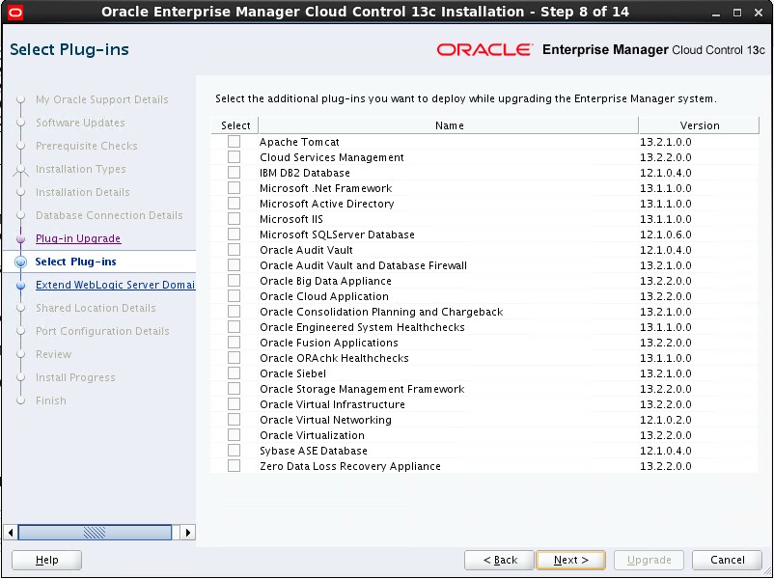Select the Oracle Siebel plug-in checkbox
Screen dimensions: 774x579
coord(234,373)
